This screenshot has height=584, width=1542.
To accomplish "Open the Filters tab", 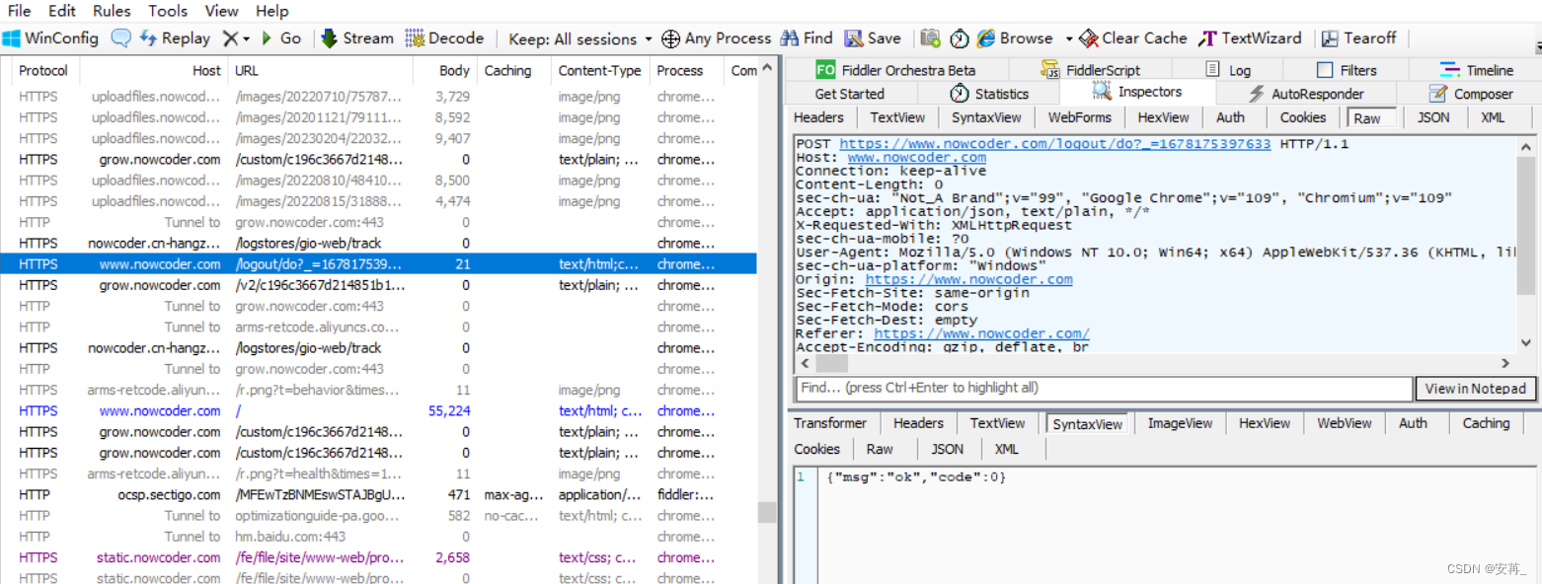I will click(1346, 70).
